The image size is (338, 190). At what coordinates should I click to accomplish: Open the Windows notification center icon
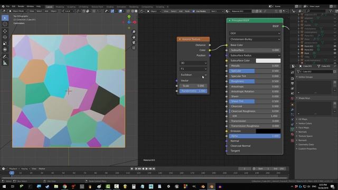click(333, 186)
